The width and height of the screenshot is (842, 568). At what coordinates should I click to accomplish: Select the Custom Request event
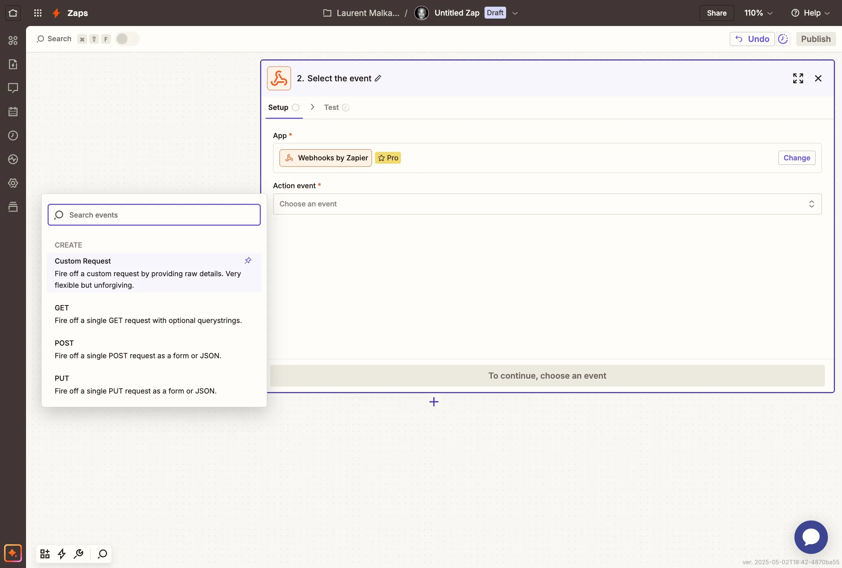pos(154,273)
